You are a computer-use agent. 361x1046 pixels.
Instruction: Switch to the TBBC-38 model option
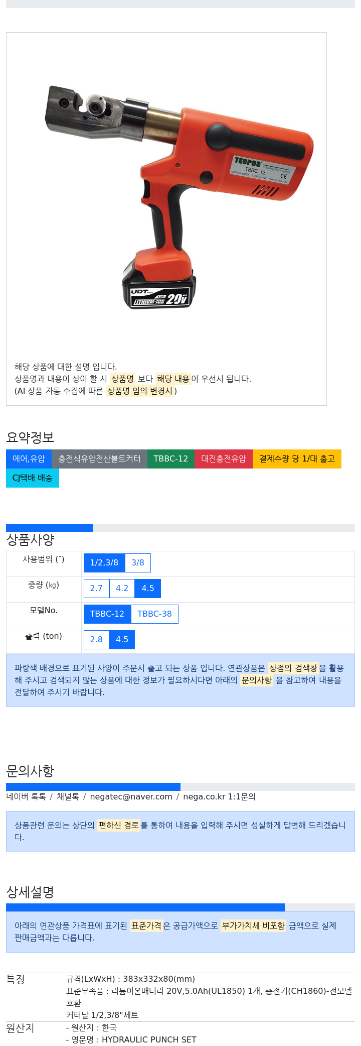click(154, 614)
